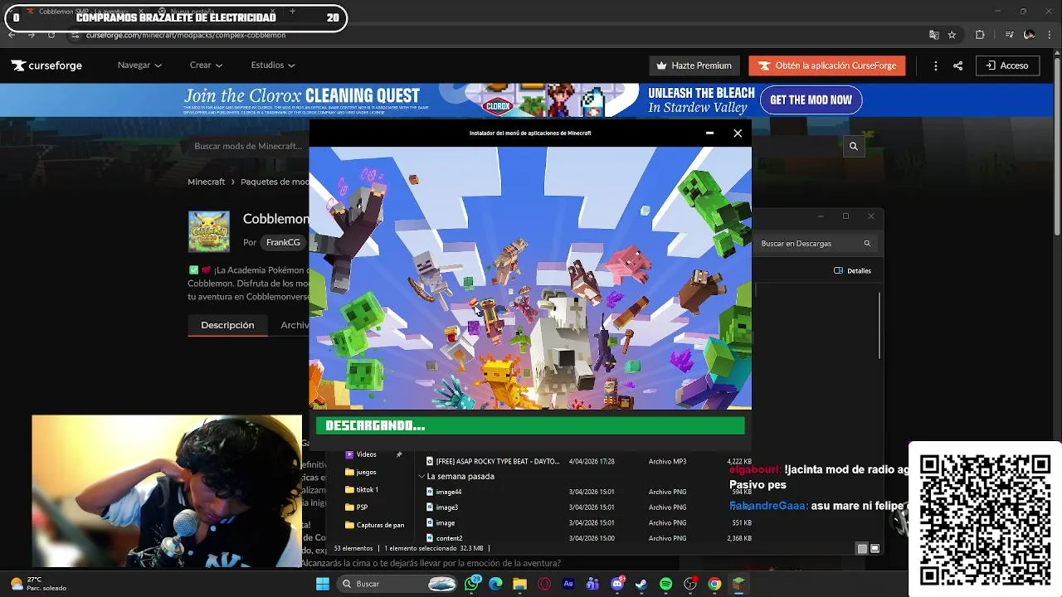Image resolution: width=1062 pixels, height=597 pixels.
Task: Switch to the Descripción tab
Action: tap(227, 325)
